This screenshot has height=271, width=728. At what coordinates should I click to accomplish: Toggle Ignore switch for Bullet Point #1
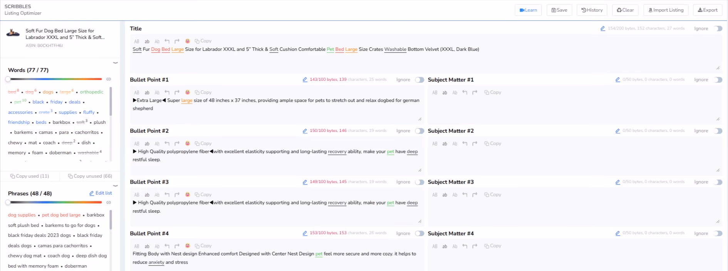click(x=419, y=80)
